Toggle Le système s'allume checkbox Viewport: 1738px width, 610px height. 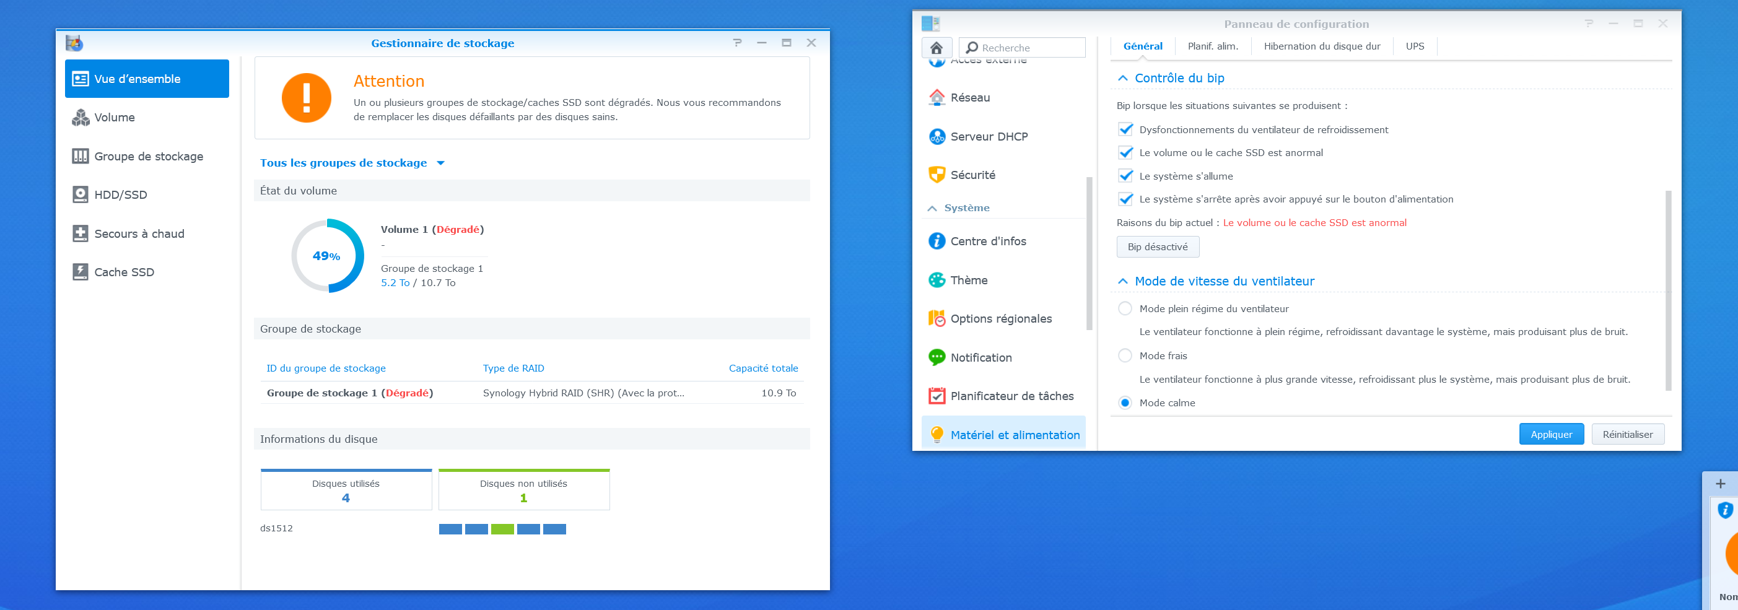click(x=1125, y=176)
